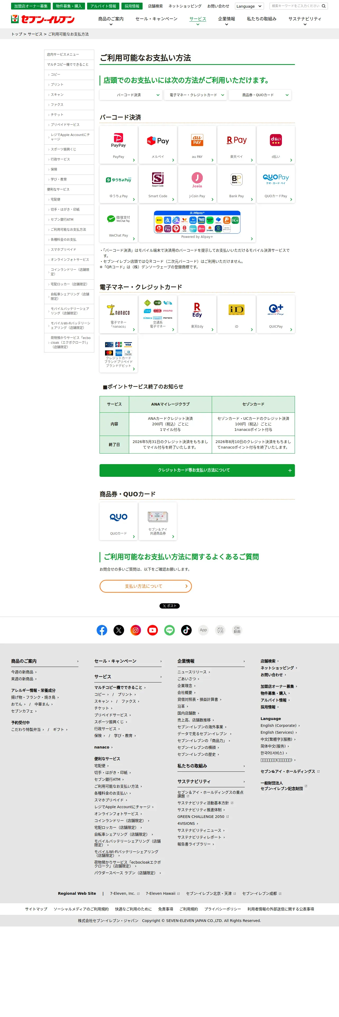This screenshot has height=1017, width=339.
Task: Open セール・キャンペーン in the header navigation
Action: tap(156, 19)
